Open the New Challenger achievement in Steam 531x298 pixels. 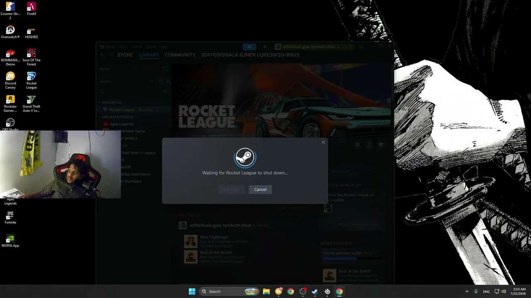tap(214, 237)
